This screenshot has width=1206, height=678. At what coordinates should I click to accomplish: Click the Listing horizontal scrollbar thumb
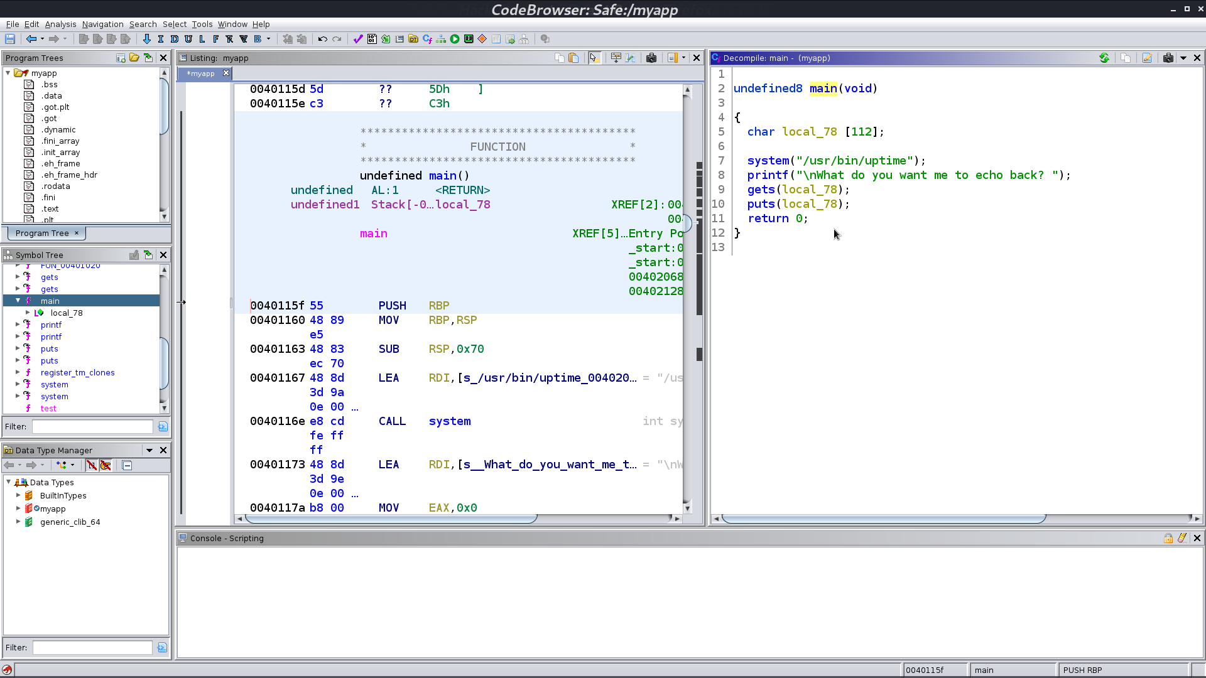click(x=391, y=519)
